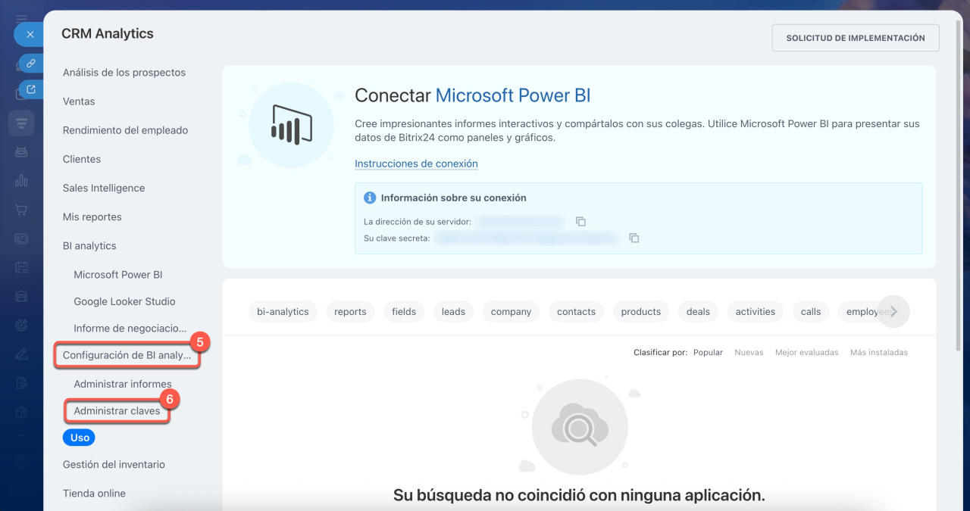Screen dimensions: 970x511
Task: Close the CRM Analytics slider panel
Action: pyautogui.click(x=30, y=35)
